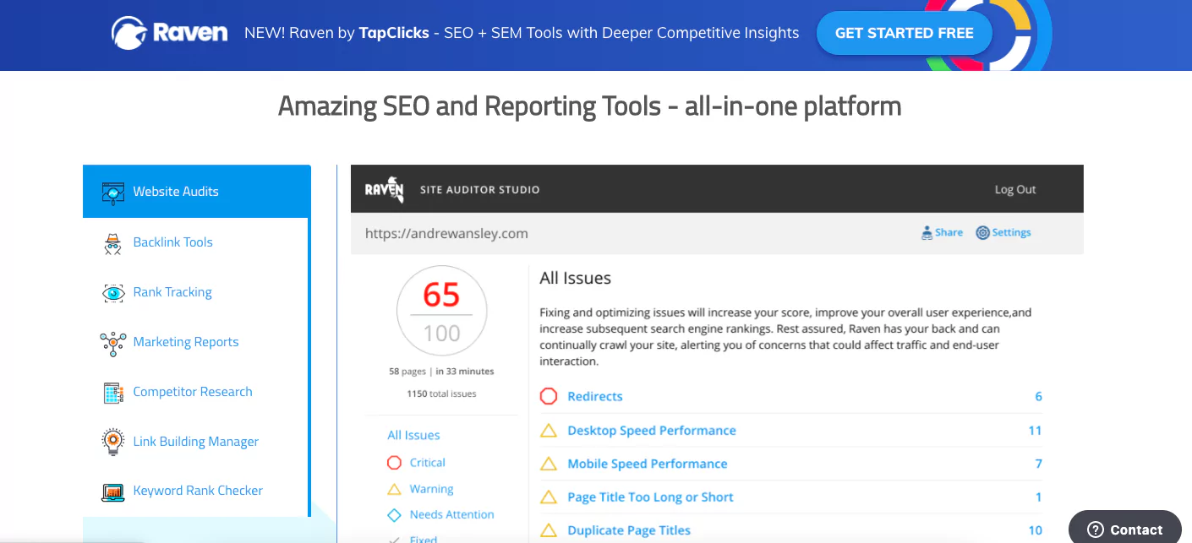Click the Marketing Reports network icon
The image size is (1192, 543).
click(113, 342)
